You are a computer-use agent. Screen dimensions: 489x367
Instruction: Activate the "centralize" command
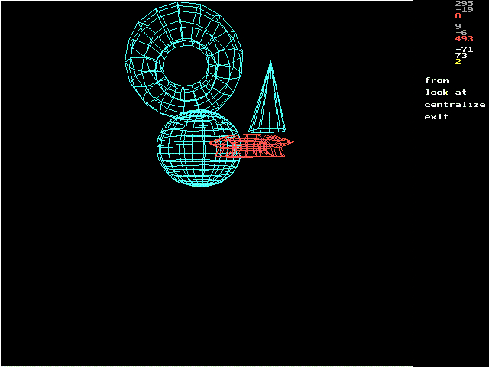tap(455, 105)
